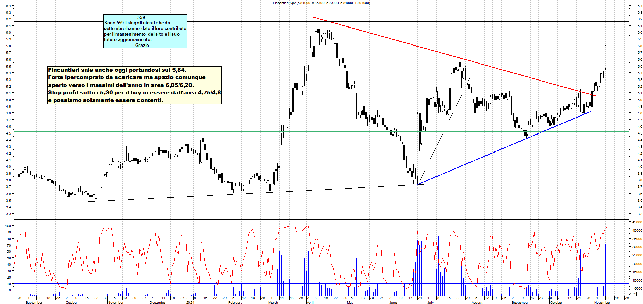Viewport: 643px width, 304px height.
Task: Click line mentioning 'area 6,05/6,20'
Action: (121, 85)
